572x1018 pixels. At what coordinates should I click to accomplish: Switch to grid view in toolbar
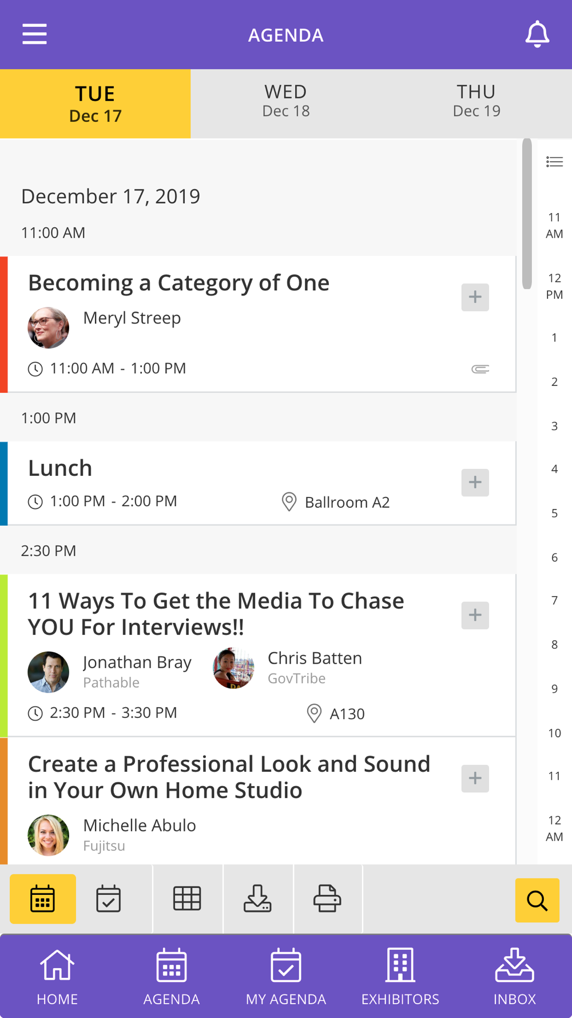187,898
